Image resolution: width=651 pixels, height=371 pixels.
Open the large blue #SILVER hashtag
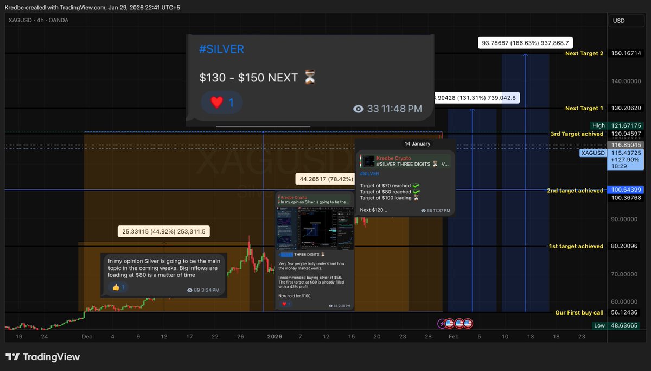click(x=221, y=49)
